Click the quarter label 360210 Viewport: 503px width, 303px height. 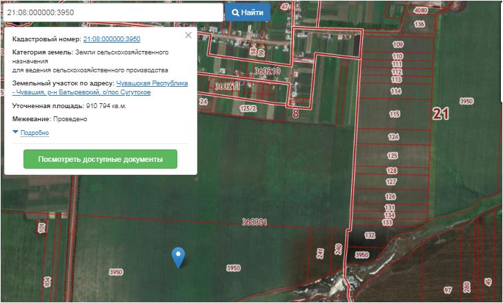[266, 71]
